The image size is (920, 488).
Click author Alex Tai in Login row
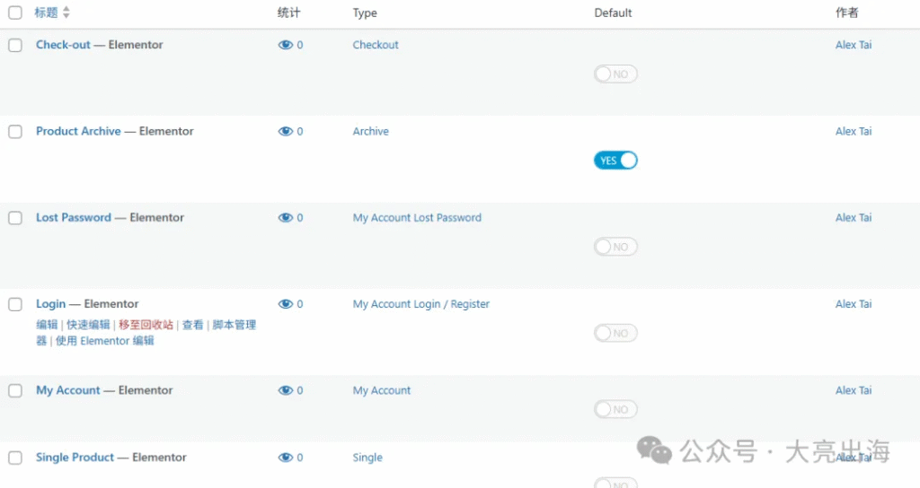click(854, 304)
